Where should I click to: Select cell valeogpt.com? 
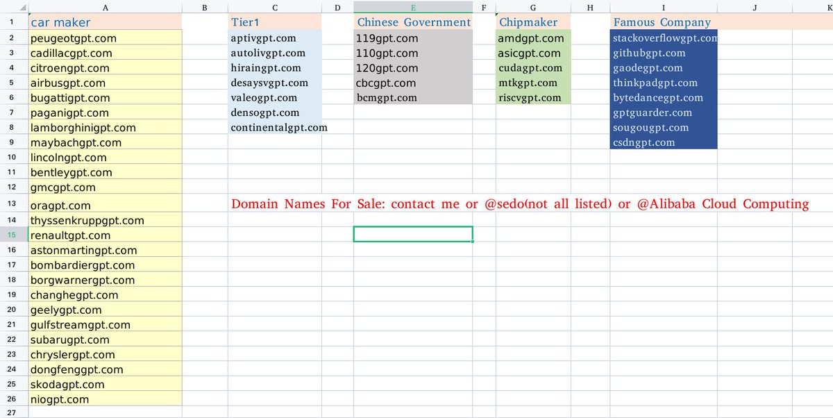pyautogui.click(x=275, y=98)
